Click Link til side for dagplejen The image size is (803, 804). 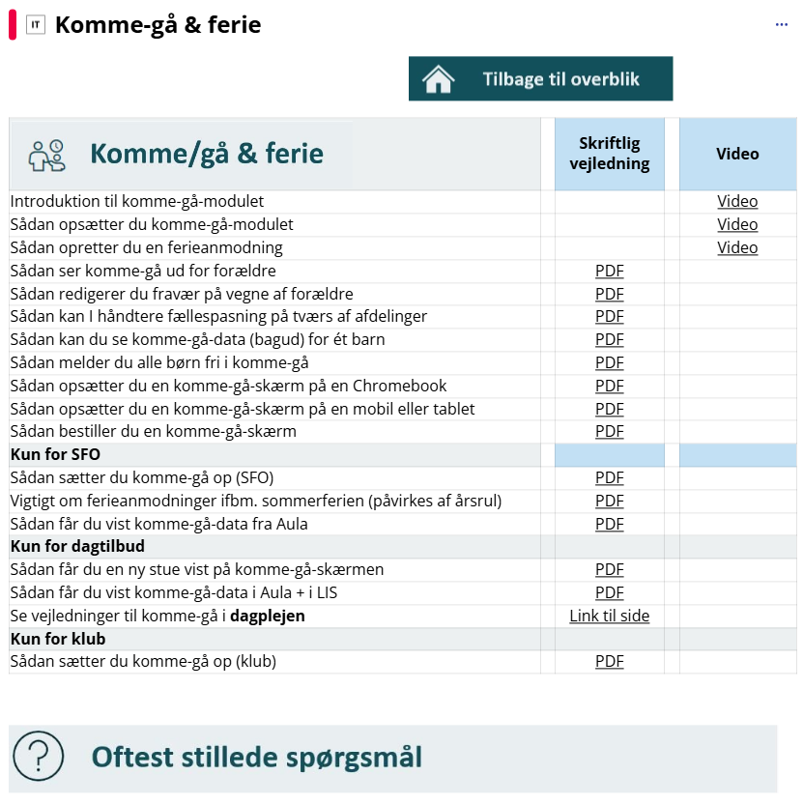click(x=609, y=616)
